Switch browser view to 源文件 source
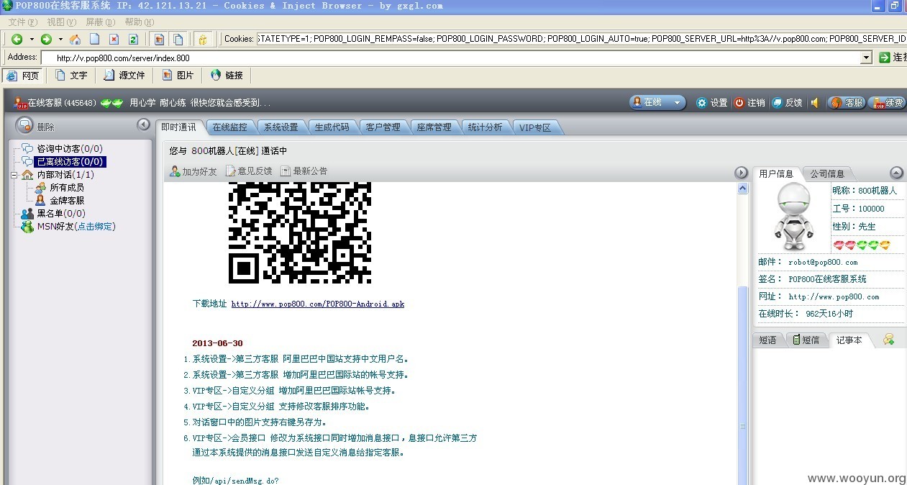The width and height of the screenshot is (907, 485). (124, 75)
